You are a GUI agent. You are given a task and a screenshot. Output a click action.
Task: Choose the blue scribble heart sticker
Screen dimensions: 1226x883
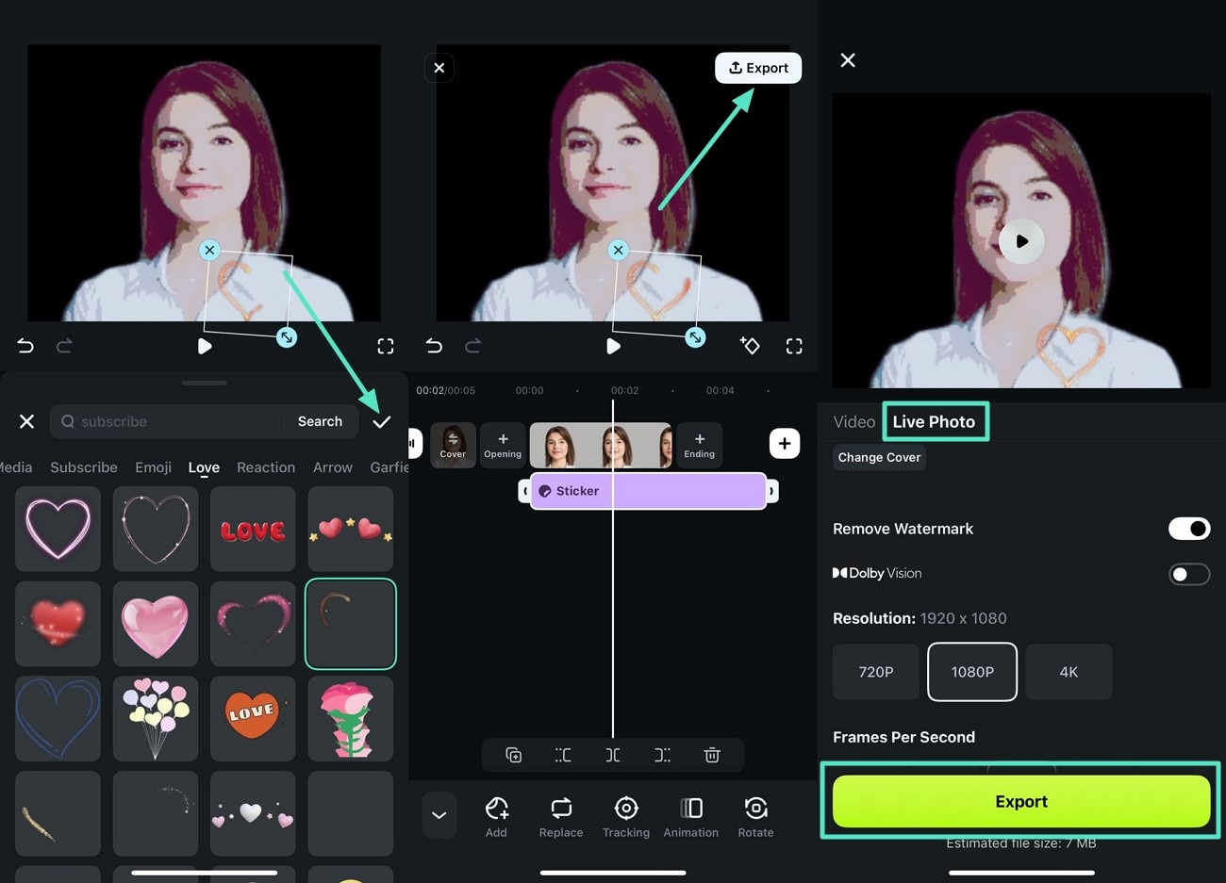click(58, 718)
